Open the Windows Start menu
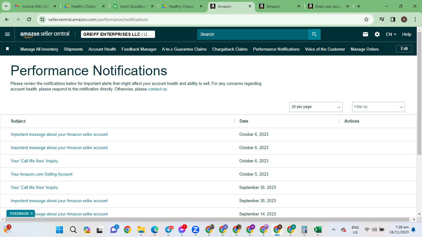 [60, 230]
